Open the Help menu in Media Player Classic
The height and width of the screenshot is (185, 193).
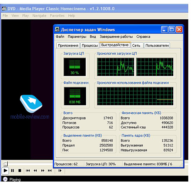click(71, 16)
